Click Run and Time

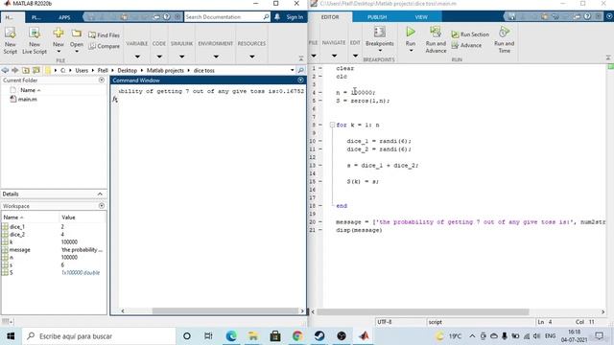(x=504, y=39)
